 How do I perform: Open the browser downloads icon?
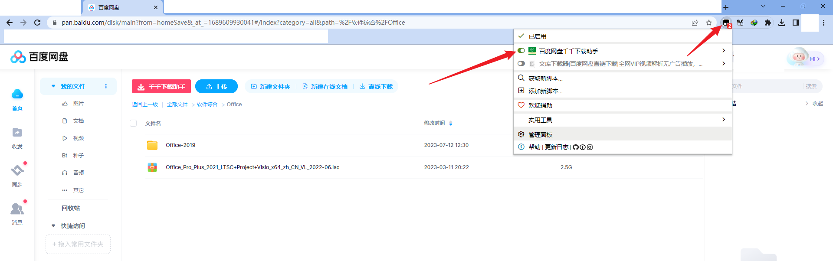click(782, 23)
